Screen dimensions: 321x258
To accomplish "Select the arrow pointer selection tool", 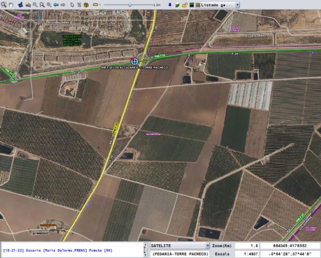I will (x=72, y=5).
